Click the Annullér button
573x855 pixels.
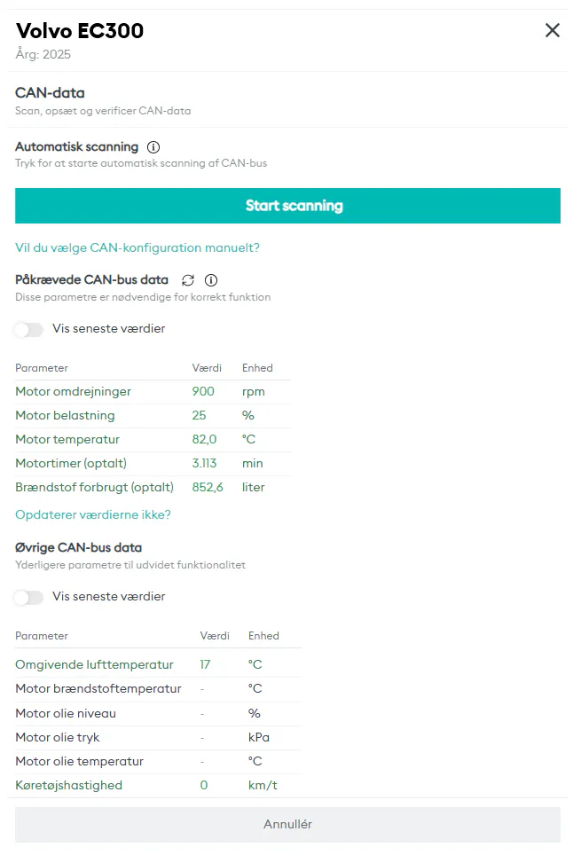coord(287,824)
